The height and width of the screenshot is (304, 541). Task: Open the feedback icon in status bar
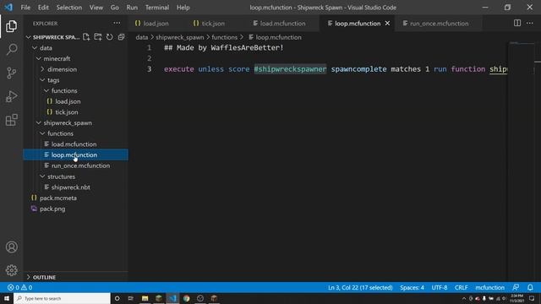click(516, 287)
